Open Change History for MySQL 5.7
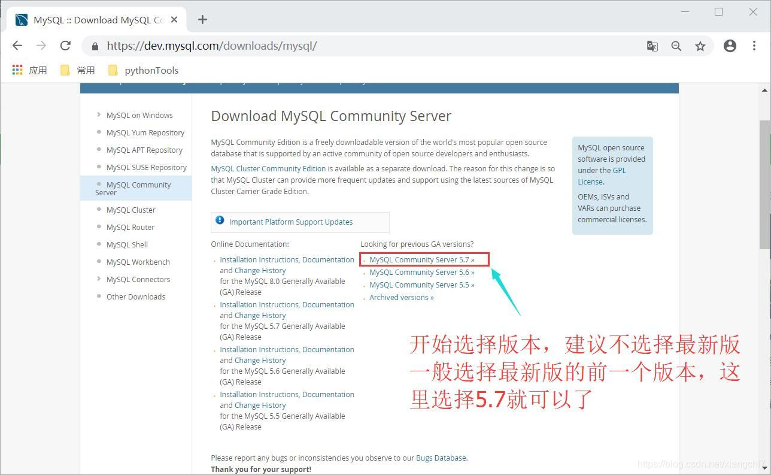 coord(260,315)
